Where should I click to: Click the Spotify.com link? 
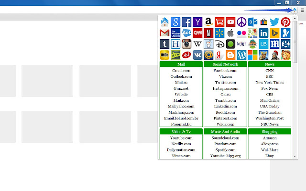[x=225, y=150]
